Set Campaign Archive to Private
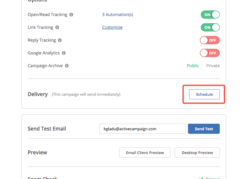The width and height of the screenshot is (249, 179). pos(213,66)
